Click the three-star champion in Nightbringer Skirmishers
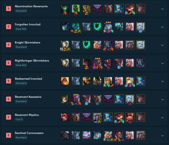Viewport: 169px width, 145px height. coord(97,63)
